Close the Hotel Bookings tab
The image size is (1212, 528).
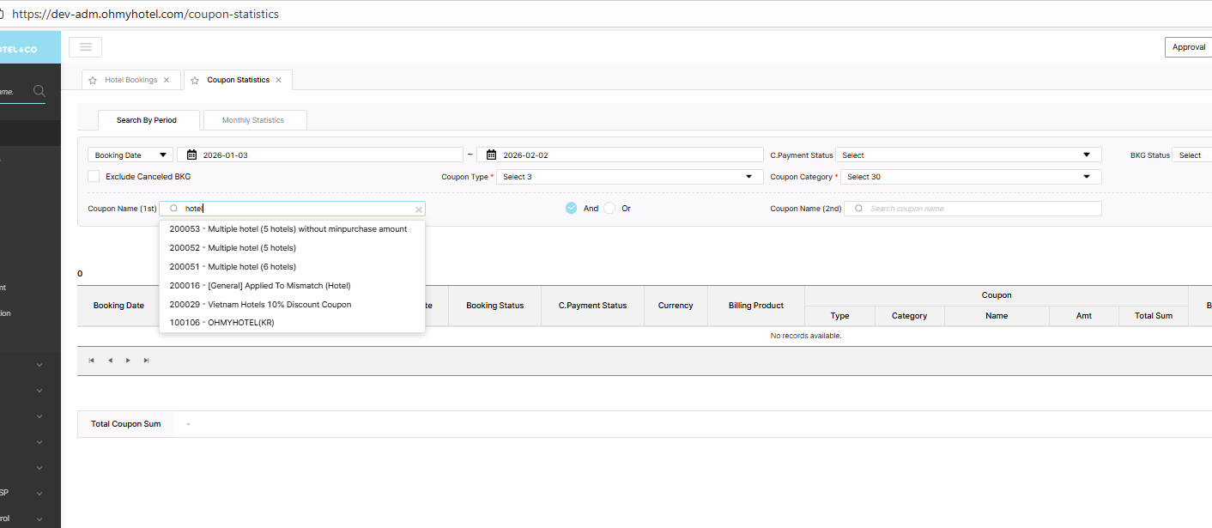point(167,80)
